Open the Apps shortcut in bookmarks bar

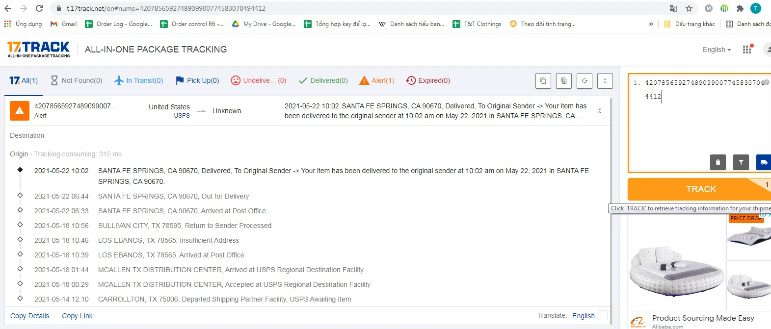(x=23, y=24)
